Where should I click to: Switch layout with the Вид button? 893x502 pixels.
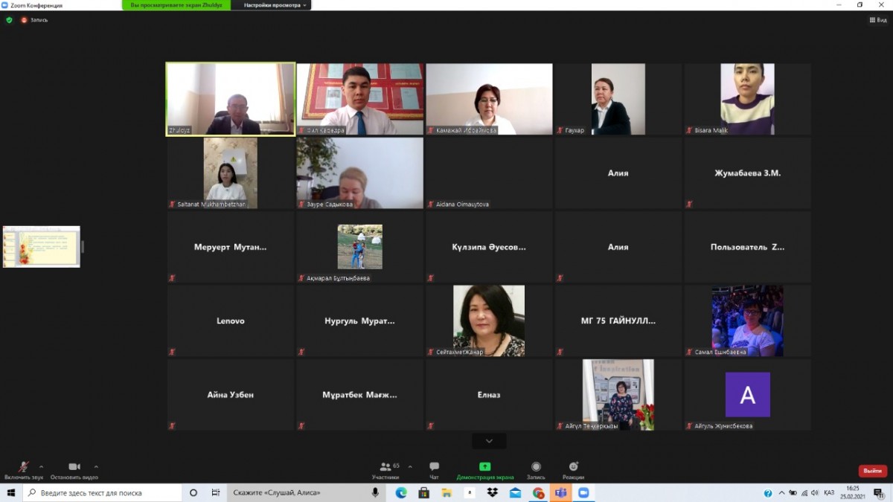(878, 20)
